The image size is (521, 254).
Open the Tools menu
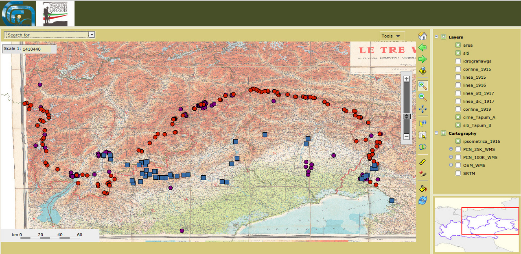[392, 36]
